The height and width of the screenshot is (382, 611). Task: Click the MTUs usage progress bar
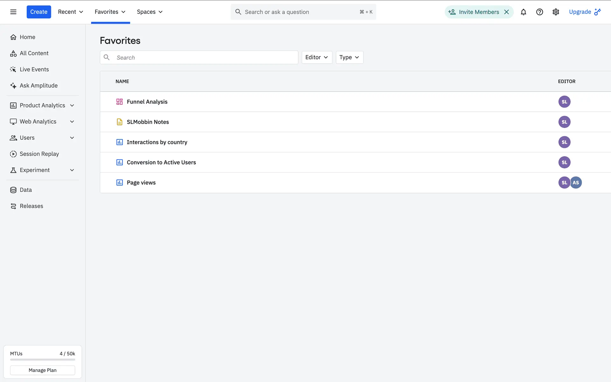(42, 360)
